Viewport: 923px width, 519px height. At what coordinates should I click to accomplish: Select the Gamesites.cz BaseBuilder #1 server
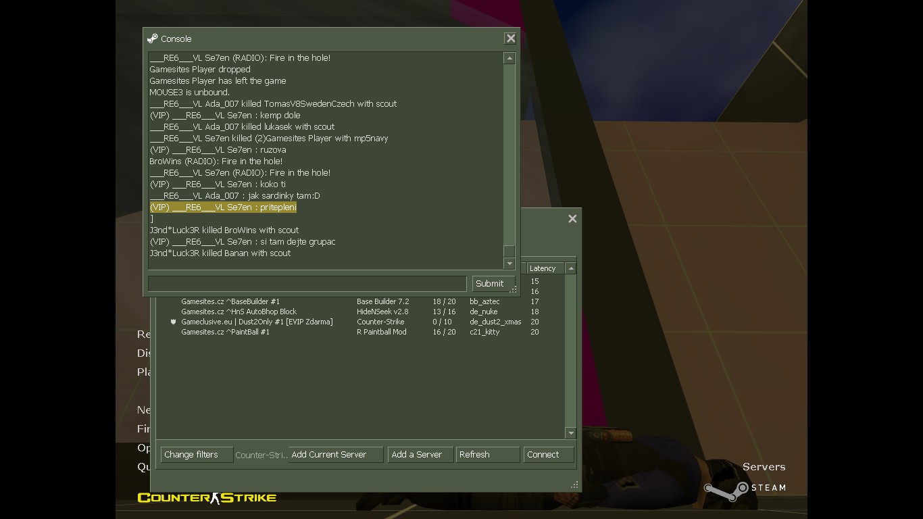(x=361, y=301)
